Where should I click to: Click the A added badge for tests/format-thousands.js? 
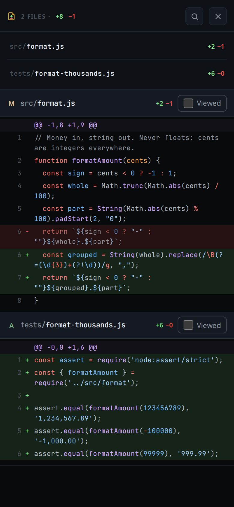12,325
